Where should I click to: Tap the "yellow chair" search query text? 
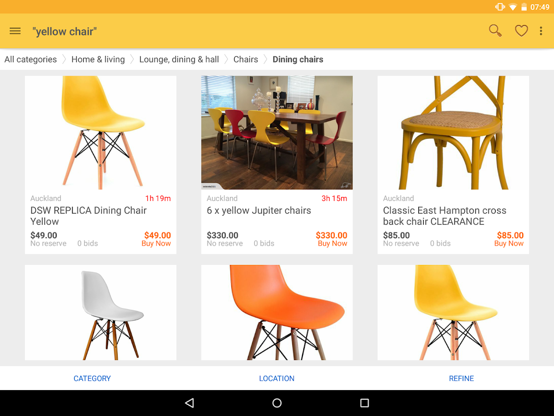[x=64, y=31]
